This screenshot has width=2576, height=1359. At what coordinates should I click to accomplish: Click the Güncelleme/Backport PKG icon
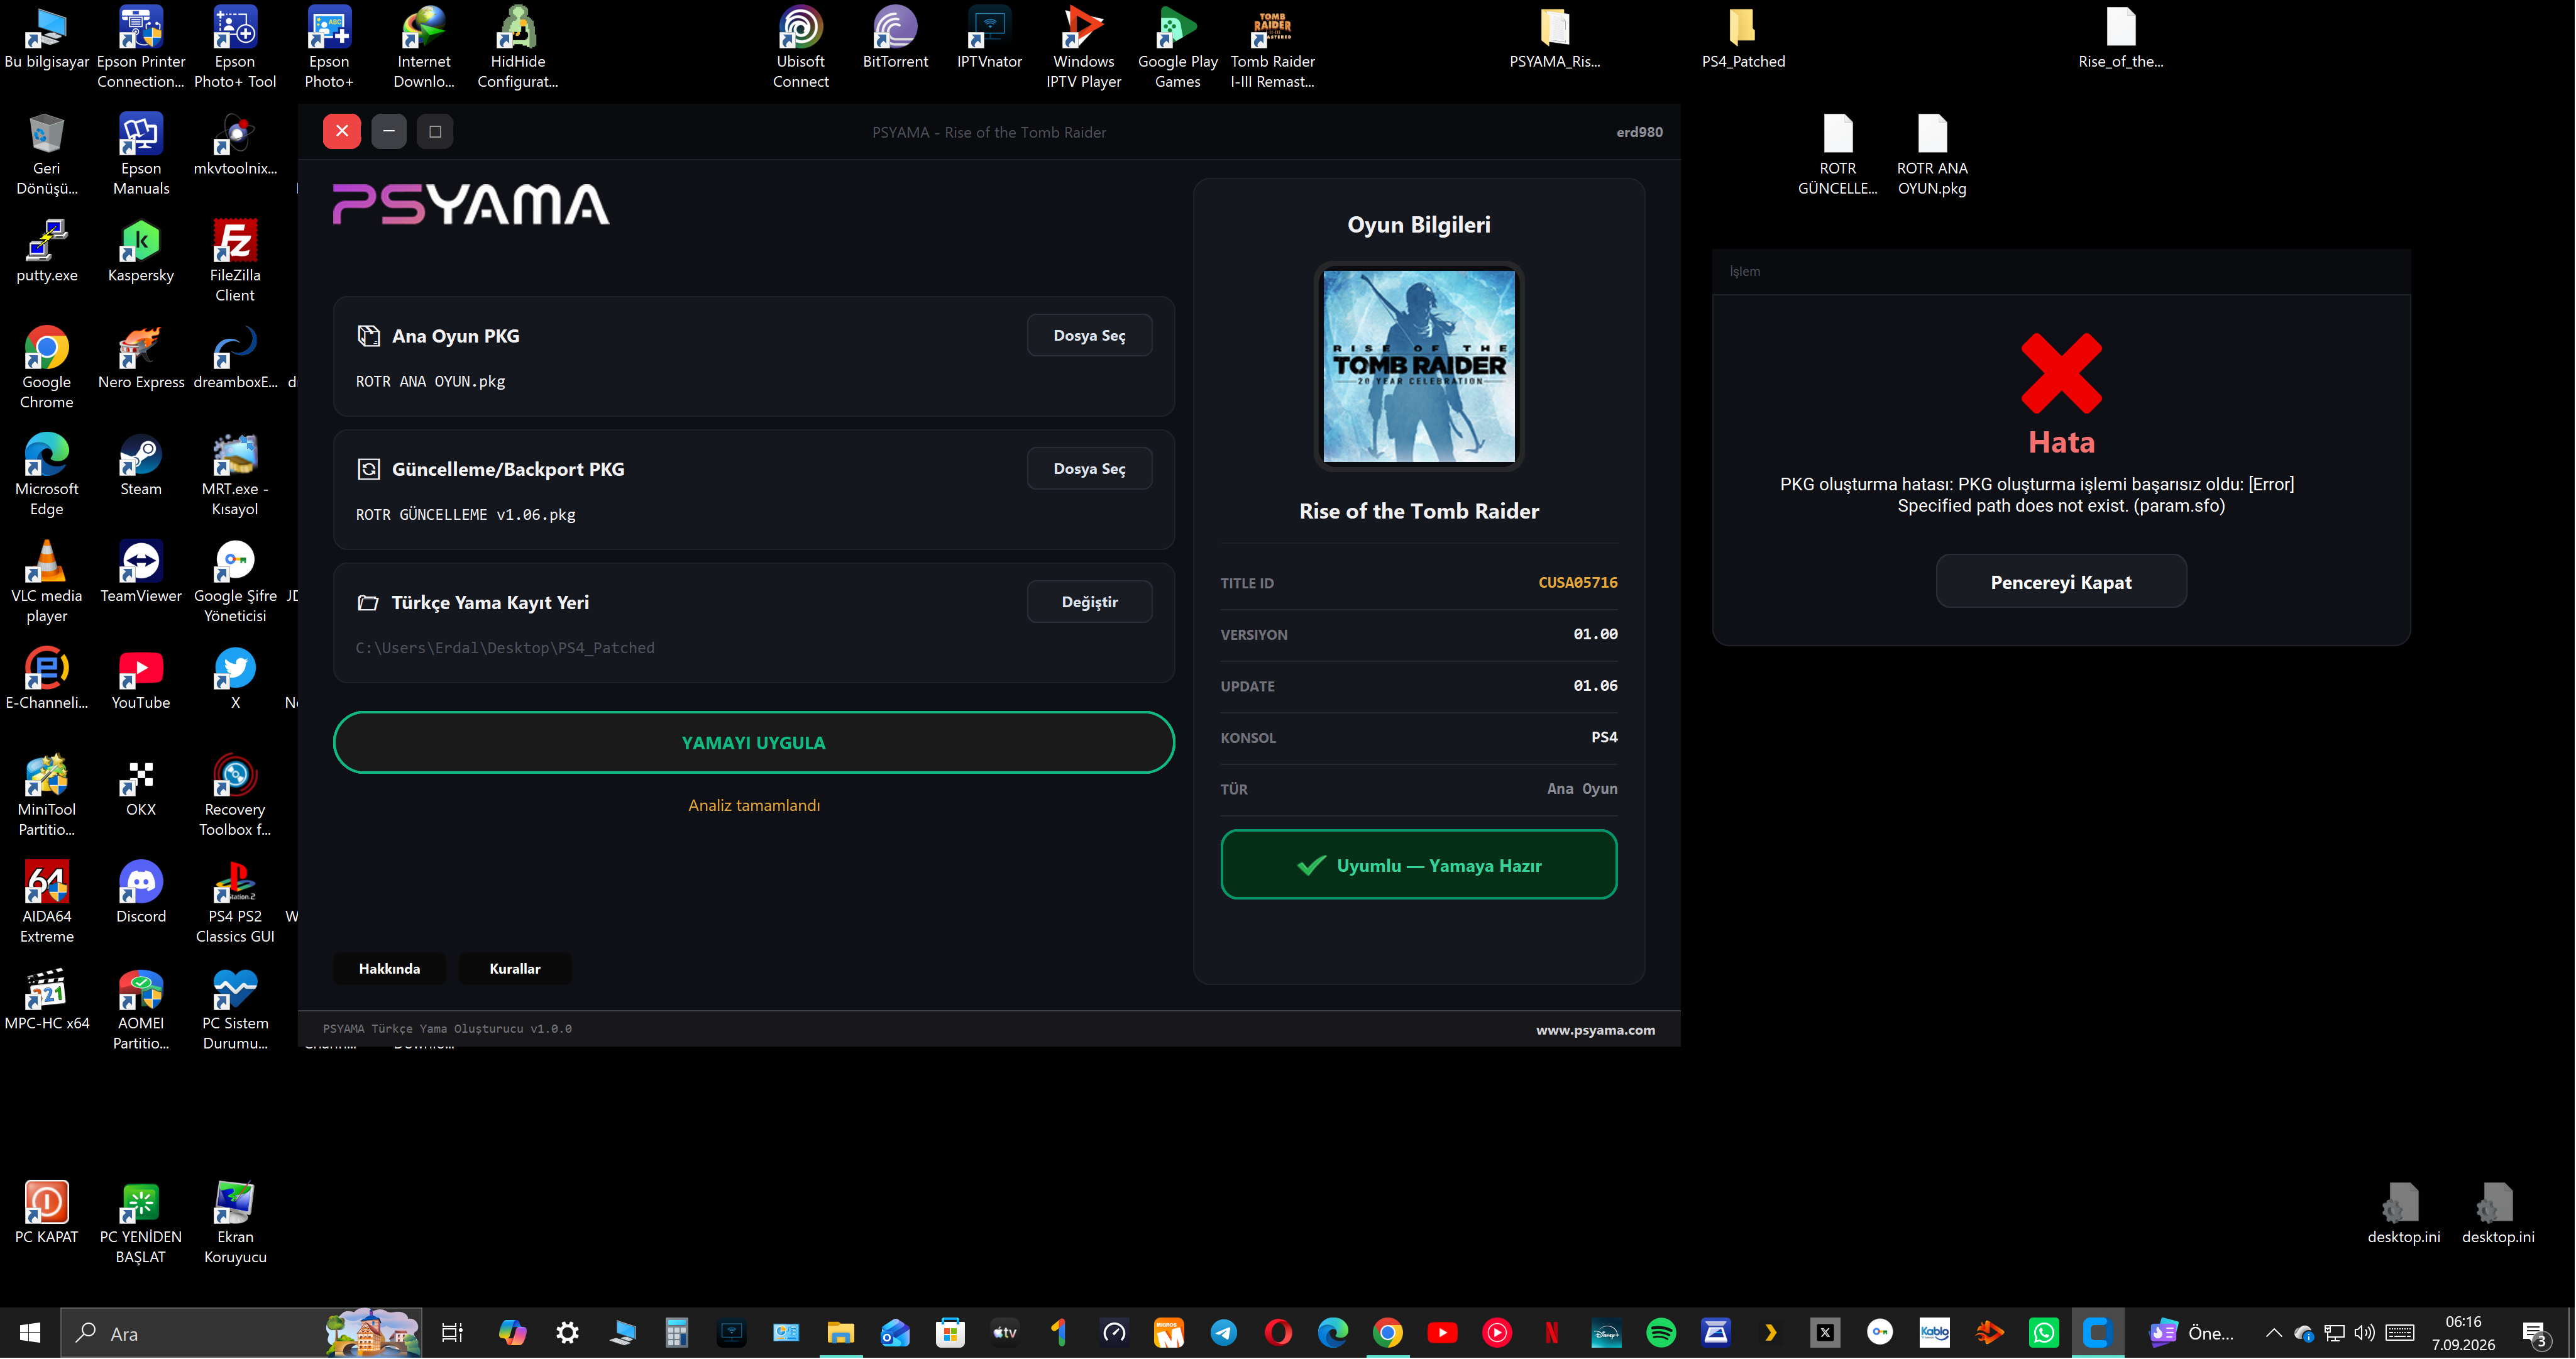click(368, 469)
